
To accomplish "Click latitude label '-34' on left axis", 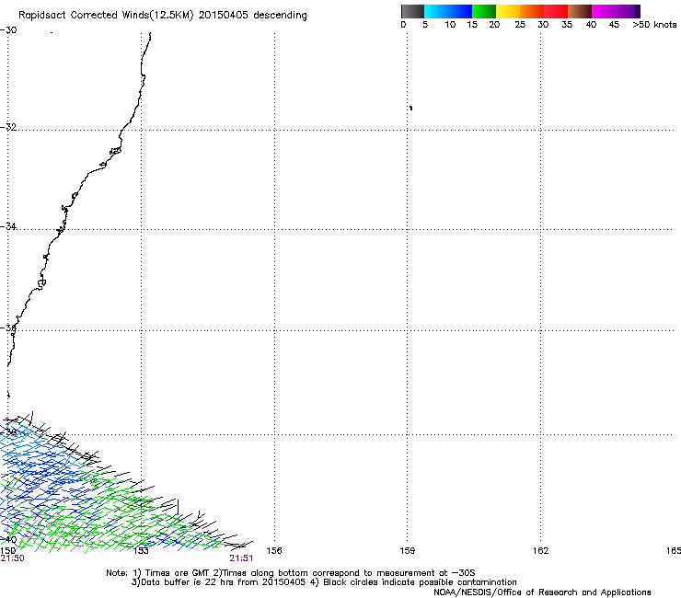I will click(x=8, y=226).
